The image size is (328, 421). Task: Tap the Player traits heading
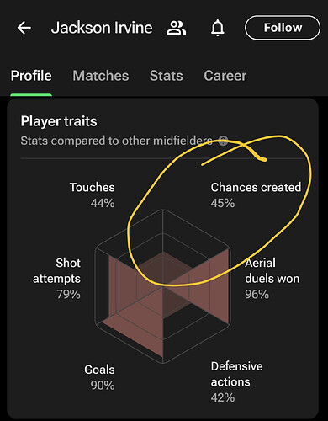pos(59,121)
